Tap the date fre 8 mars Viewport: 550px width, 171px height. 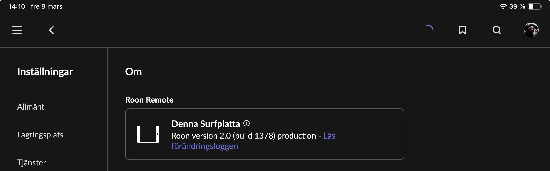(x=47, y=6)
